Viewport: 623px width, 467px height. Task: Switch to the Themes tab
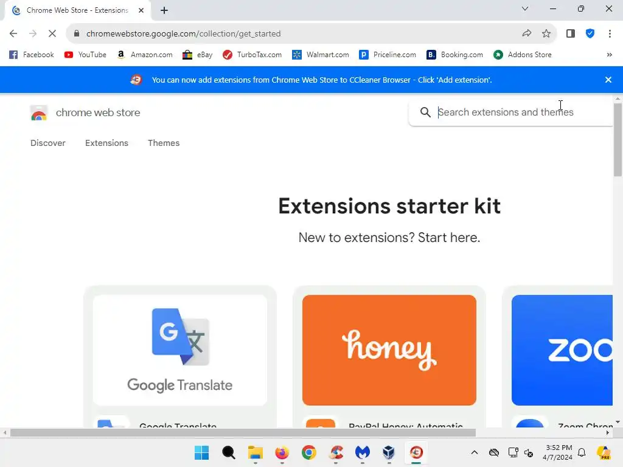click(x=164, y=143)
